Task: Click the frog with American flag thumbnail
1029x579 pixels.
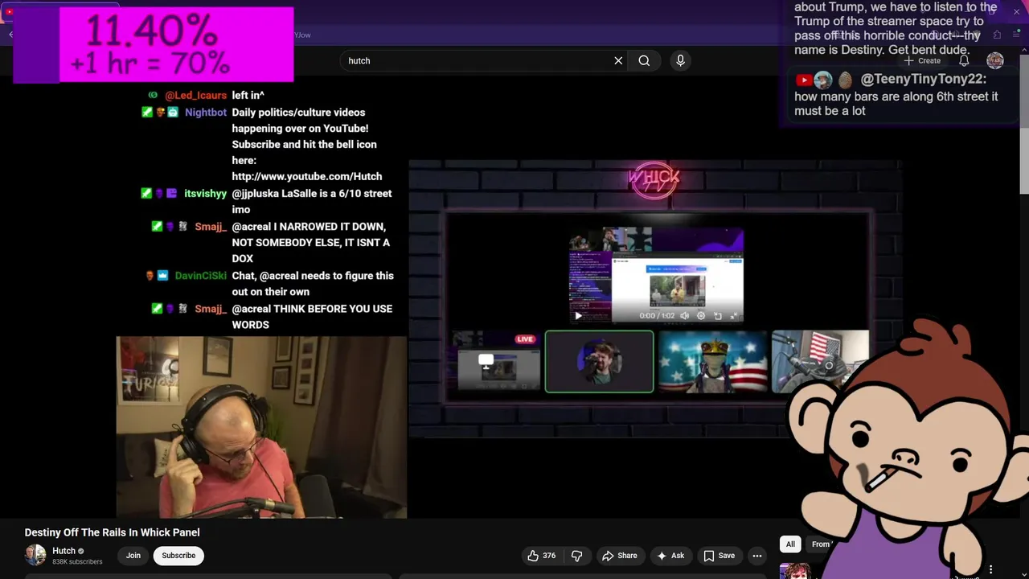Action: [712, 362]
